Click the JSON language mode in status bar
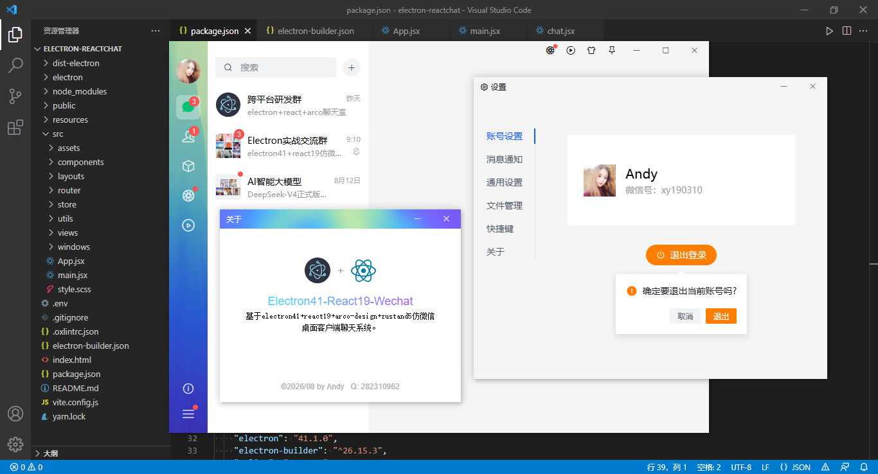878x474 pixels. click(x=795, y=467)
